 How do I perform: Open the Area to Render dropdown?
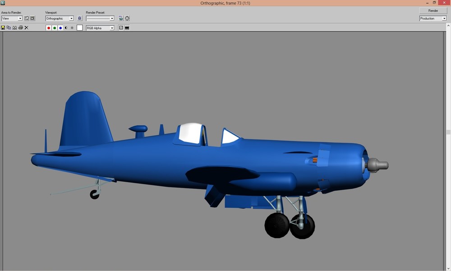point(12,18)
